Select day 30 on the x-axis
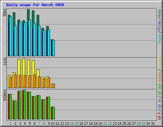This screenshot has width=163, height=127. pyautogui.click(x=148, y=124)
